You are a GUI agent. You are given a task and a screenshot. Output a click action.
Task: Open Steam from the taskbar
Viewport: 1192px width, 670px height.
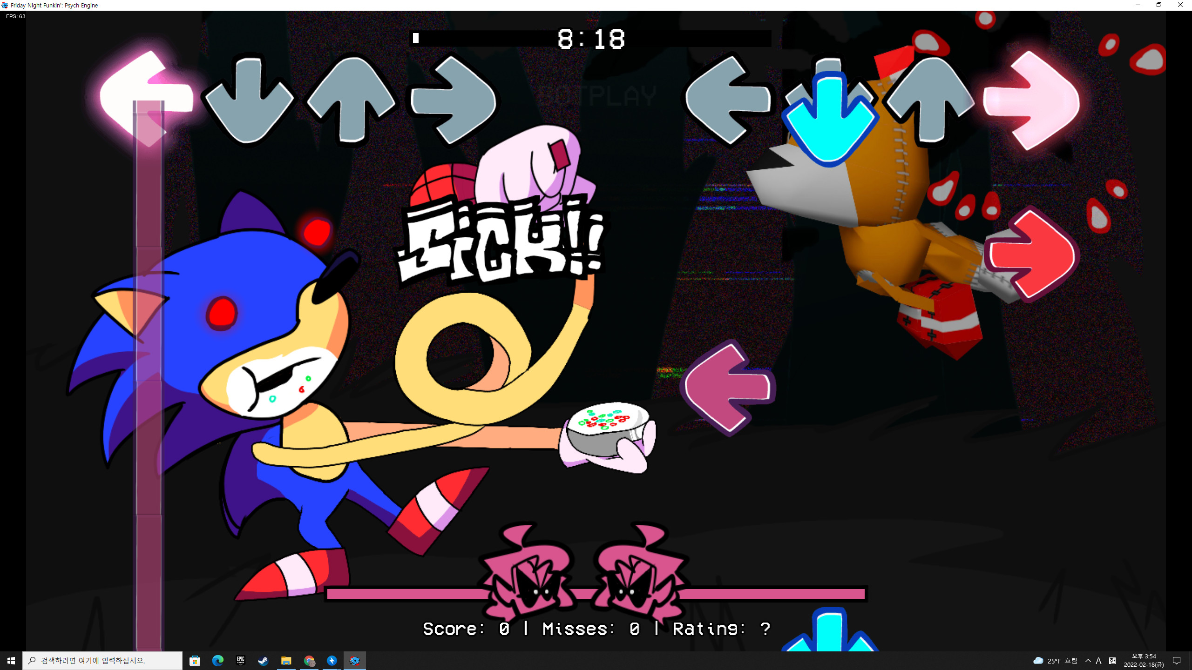(263, 661)
